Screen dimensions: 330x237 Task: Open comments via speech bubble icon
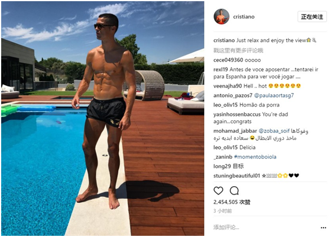tap(234, 190)
